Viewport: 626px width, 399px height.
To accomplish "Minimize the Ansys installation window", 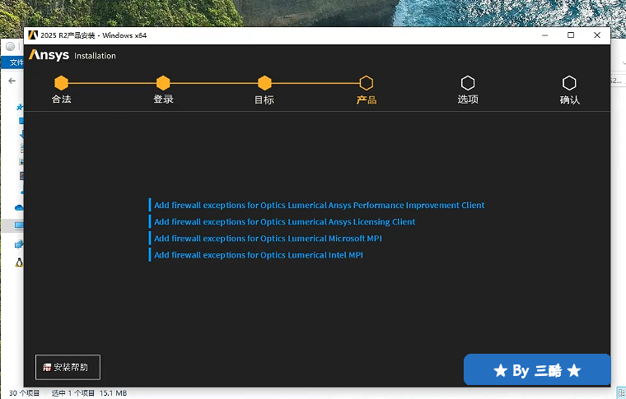I will [545, 35].
